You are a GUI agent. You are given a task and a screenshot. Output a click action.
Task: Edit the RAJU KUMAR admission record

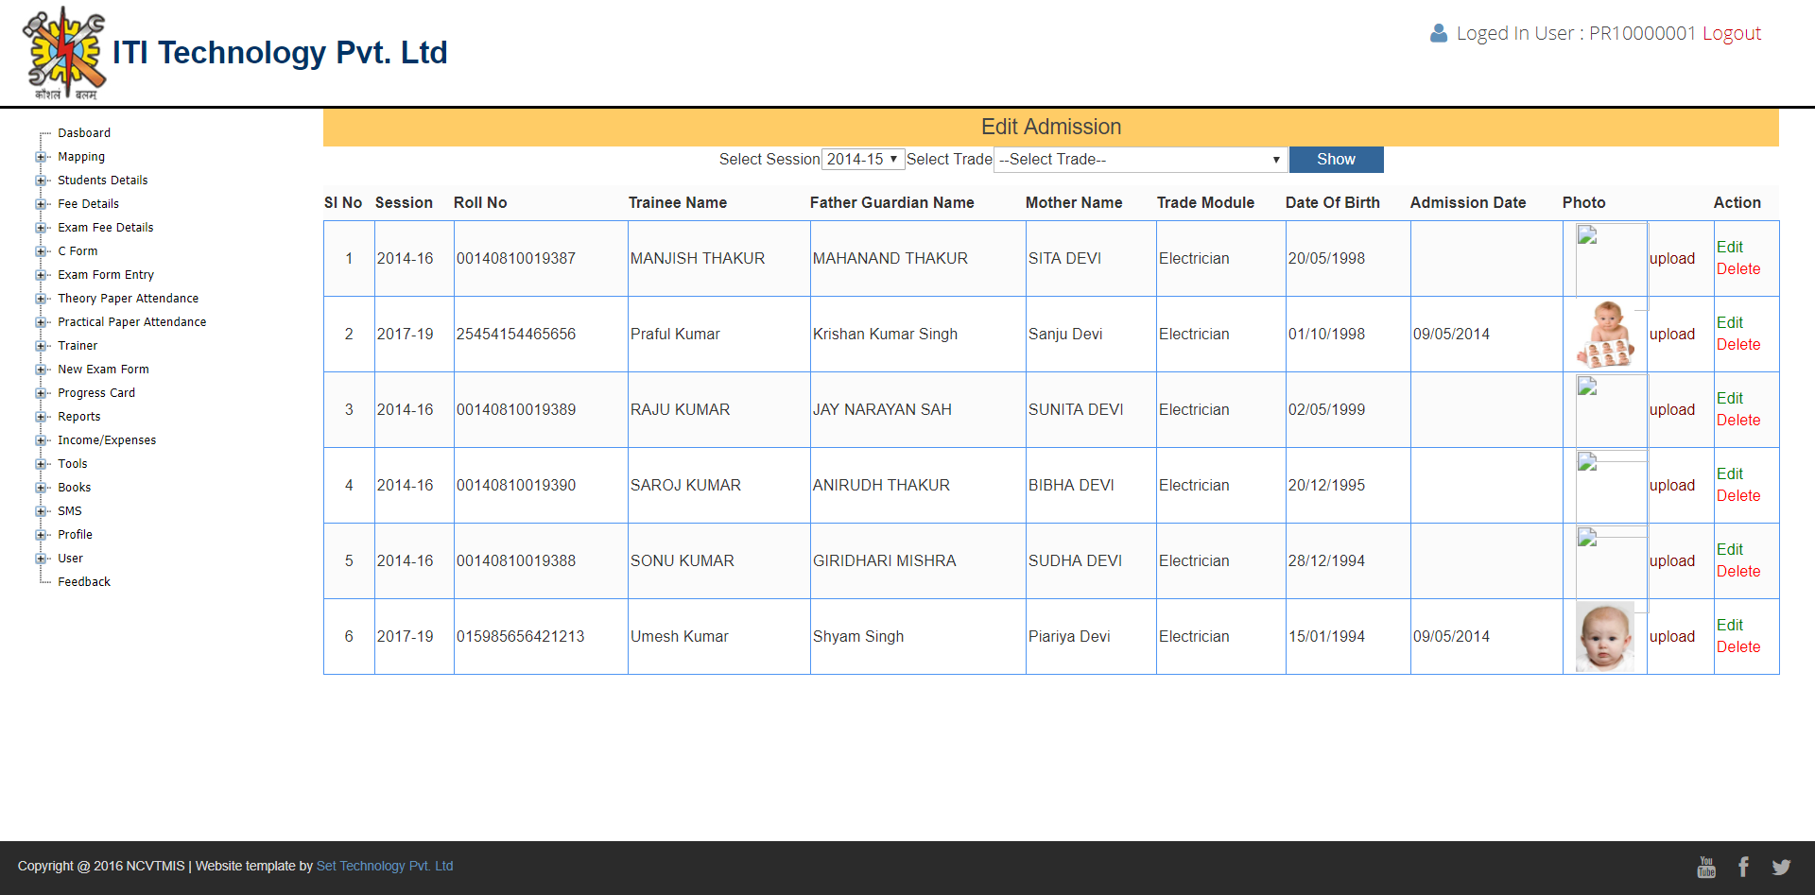pos(1729,399)
